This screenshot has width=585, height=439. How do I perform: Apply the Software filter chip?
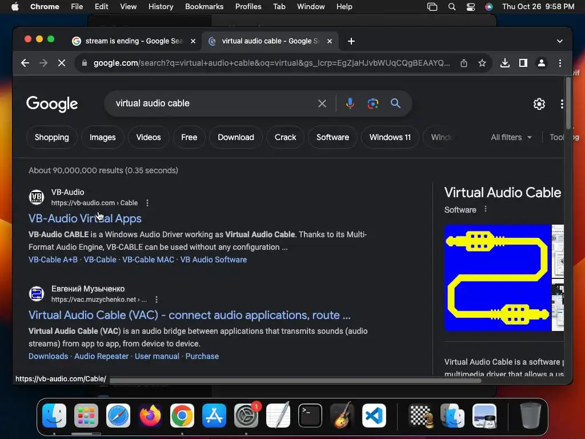tap(333, 137)
